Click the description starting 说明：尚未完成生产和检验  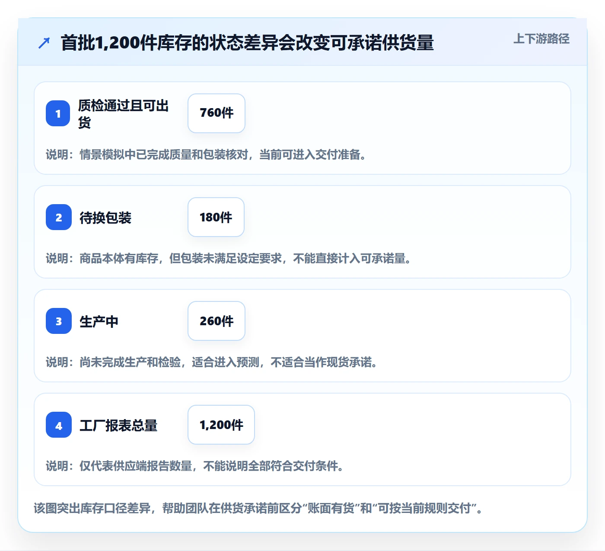[212, 362]
